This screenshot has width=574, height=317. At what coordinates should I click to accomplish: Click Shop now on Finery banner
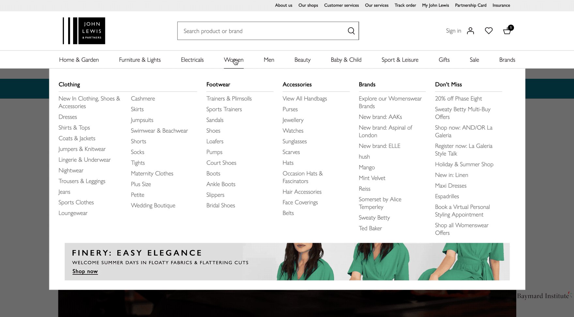pyautogui.click(x=85, y=271)
